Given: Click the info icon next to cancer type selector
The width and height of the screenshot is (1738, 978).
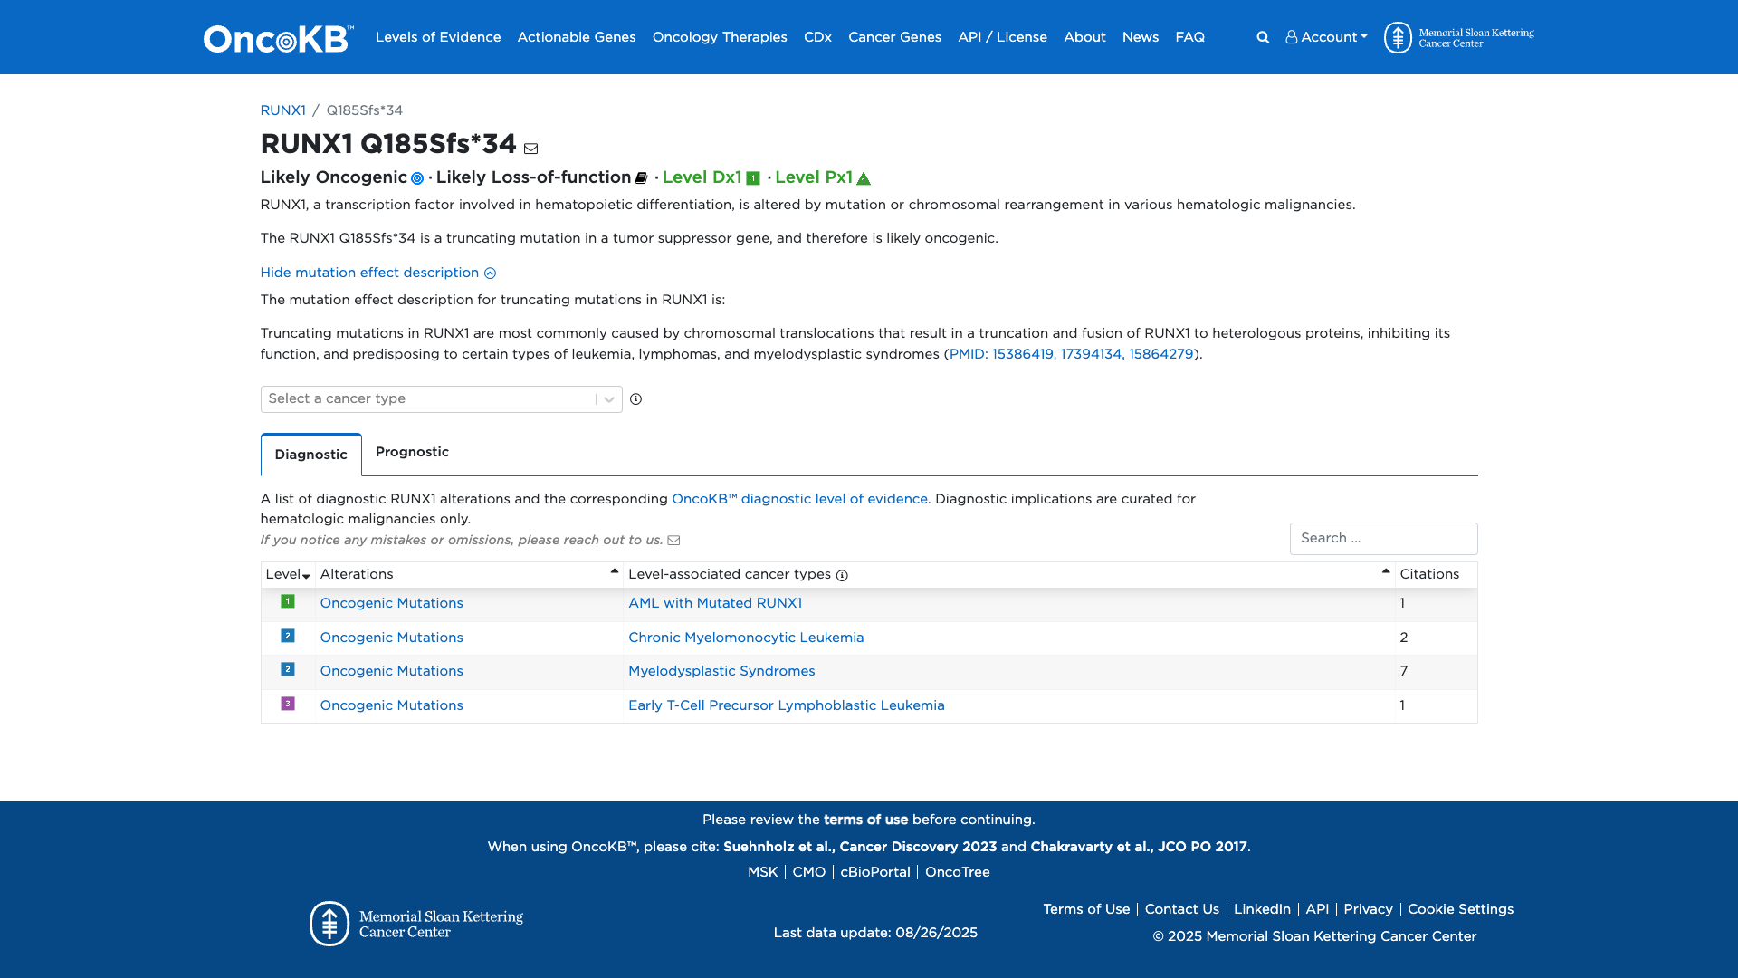Looking at the screenshot, I should pos(635,399).
